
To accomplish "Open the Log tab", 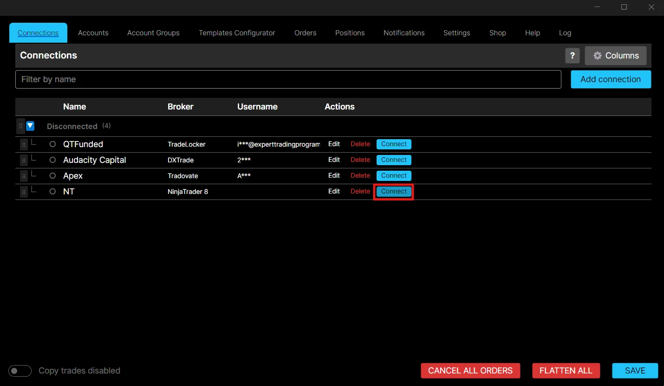I will [x=565, y=33].
